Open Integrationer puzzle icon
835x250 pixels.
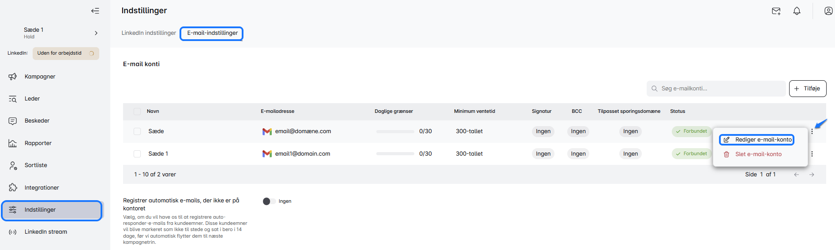point(13,187)
